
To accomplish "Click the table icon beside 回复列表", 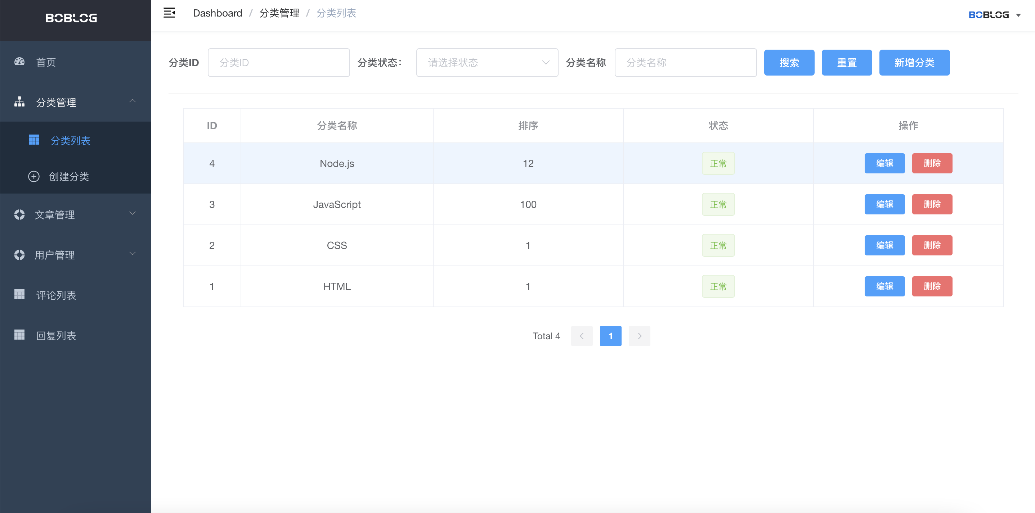I will [19, 335].
